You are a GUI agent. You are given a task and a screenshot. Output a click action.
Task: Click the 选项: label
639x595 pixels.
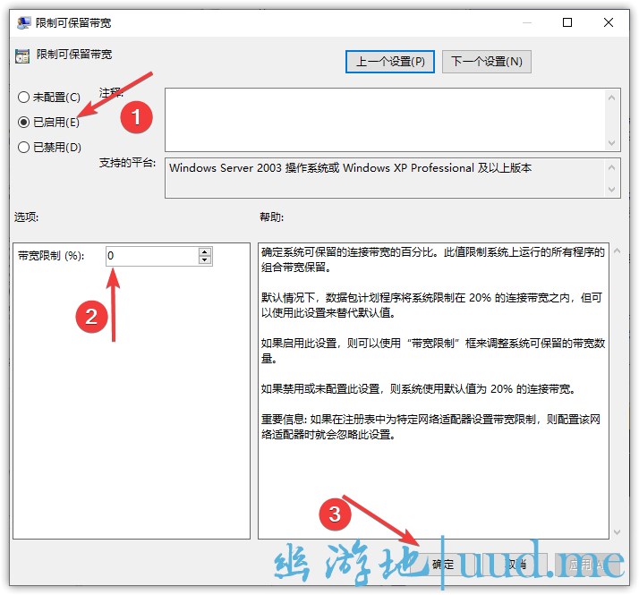(x=27, y=217)
